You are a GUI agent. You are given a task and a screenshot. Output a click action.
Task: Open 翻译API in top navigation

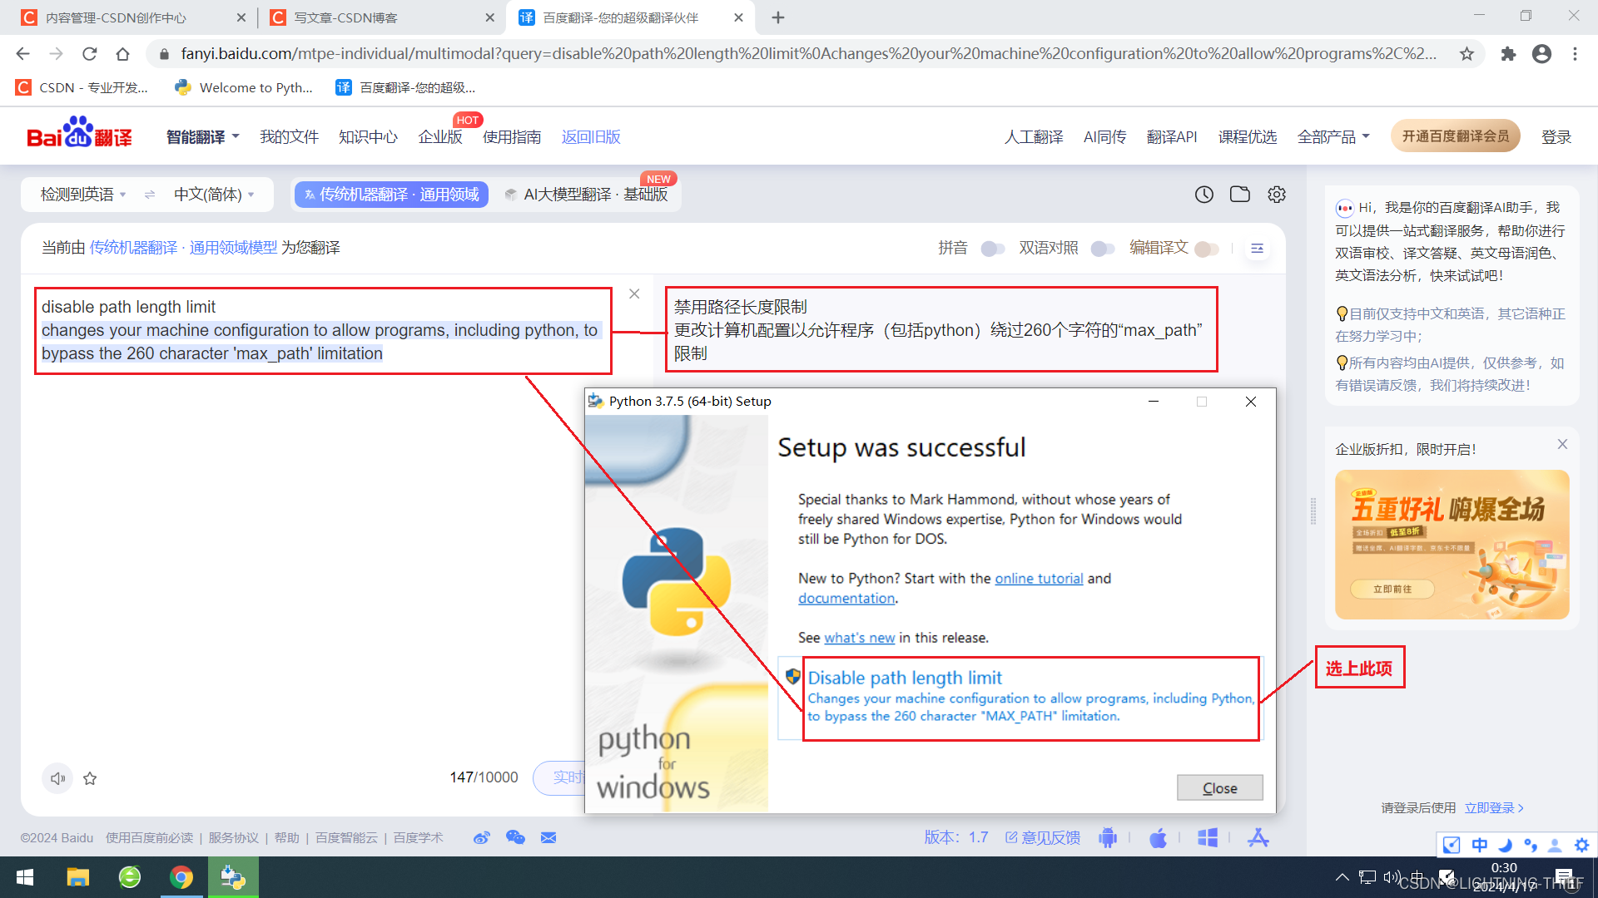(x=1172, y=137)
